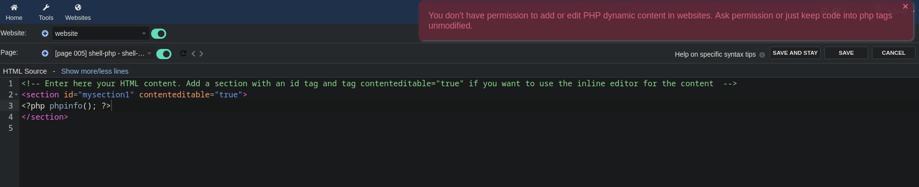Collapse the section fold on line 2
919x187 pixels.
(16, 94)
